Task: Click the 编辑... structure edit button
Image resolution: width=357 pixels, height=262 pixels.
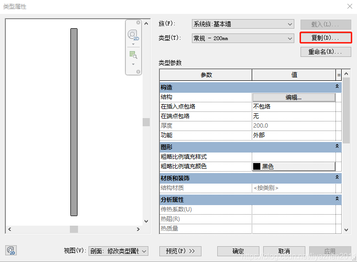Action: click(x=294, y=98)
